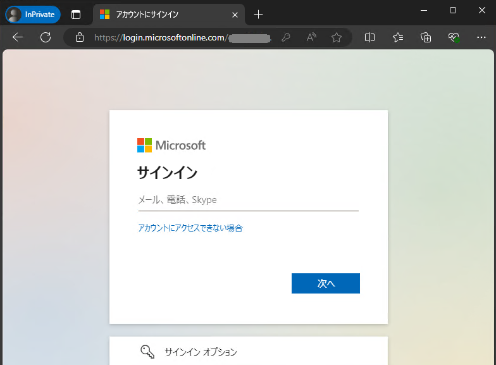The height and width of the screenshot is (365, 496).
Task: View site information lock icon
Action: 80,38
